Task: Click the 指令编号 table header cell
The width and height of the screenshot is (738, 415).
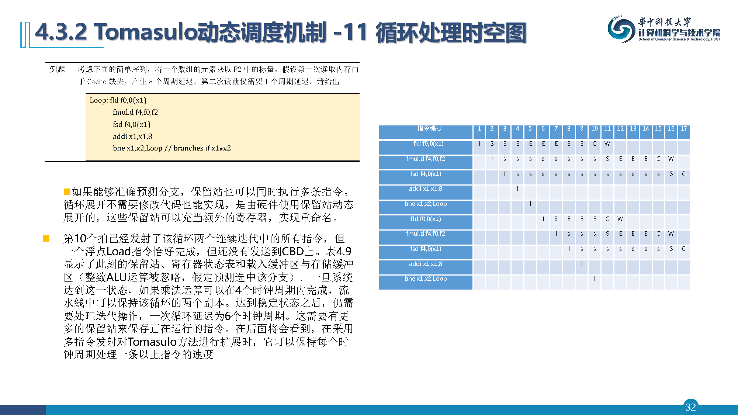Action: coord(426,129)
